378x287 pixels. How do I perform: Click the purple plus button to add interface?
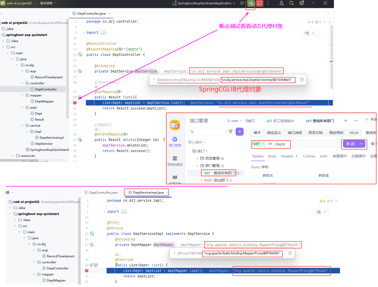pos(239,132)
